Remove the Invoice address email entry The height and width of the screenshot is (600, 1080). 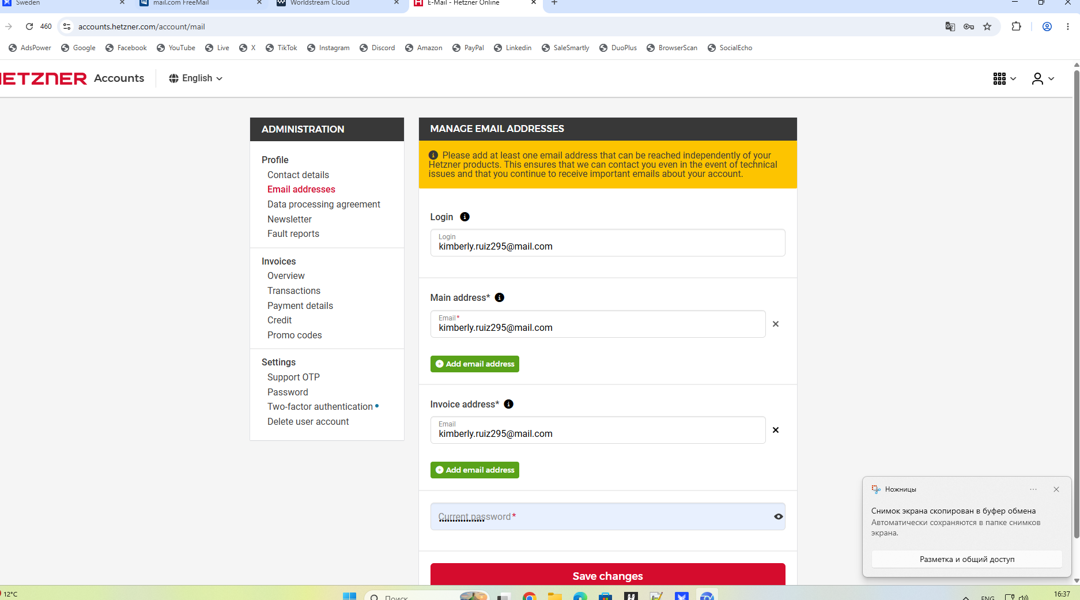coord(776,430)
